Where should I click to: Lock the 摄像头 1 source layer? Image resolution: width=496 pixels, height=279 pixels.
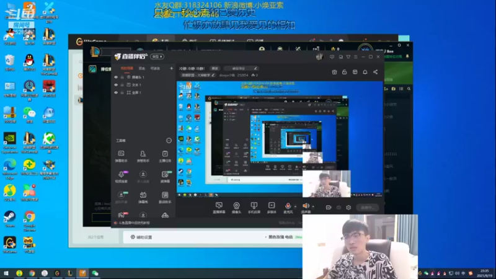[x=122, y=77]
